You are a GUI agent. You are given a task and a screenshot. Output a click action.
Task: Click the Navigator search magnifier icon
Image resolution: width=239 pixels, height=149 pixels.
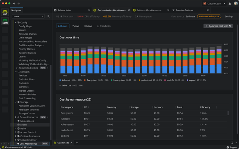(x=49, y=16)
